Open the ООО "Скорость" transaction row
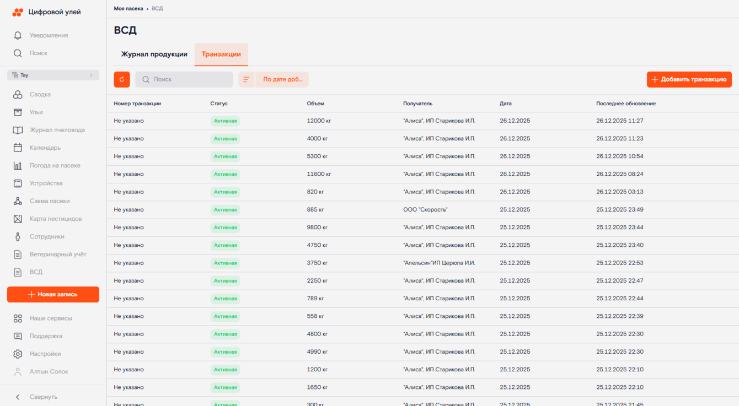 (425, 210)
